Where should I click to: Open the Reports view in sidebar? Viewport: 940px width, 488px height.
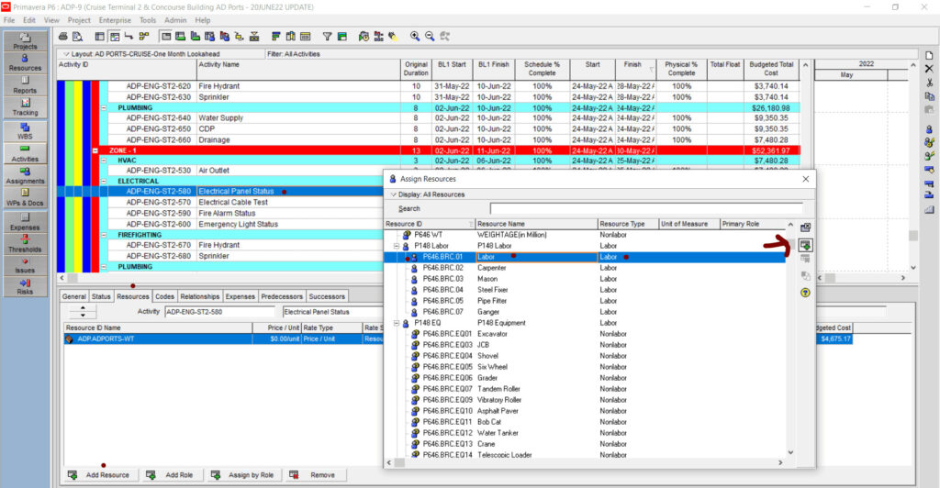[25, 85]
